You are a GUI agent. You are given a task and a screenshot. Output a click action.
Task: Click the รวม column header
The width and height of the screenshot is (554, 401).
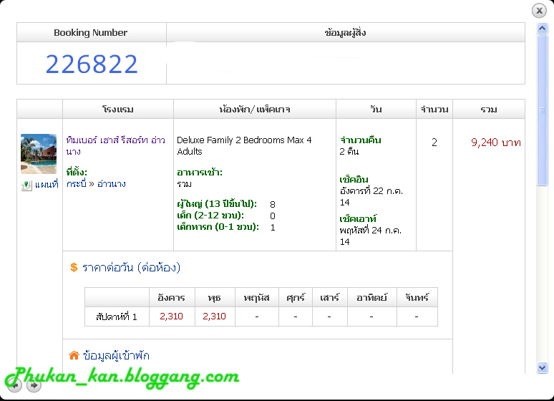click(489, 110)
